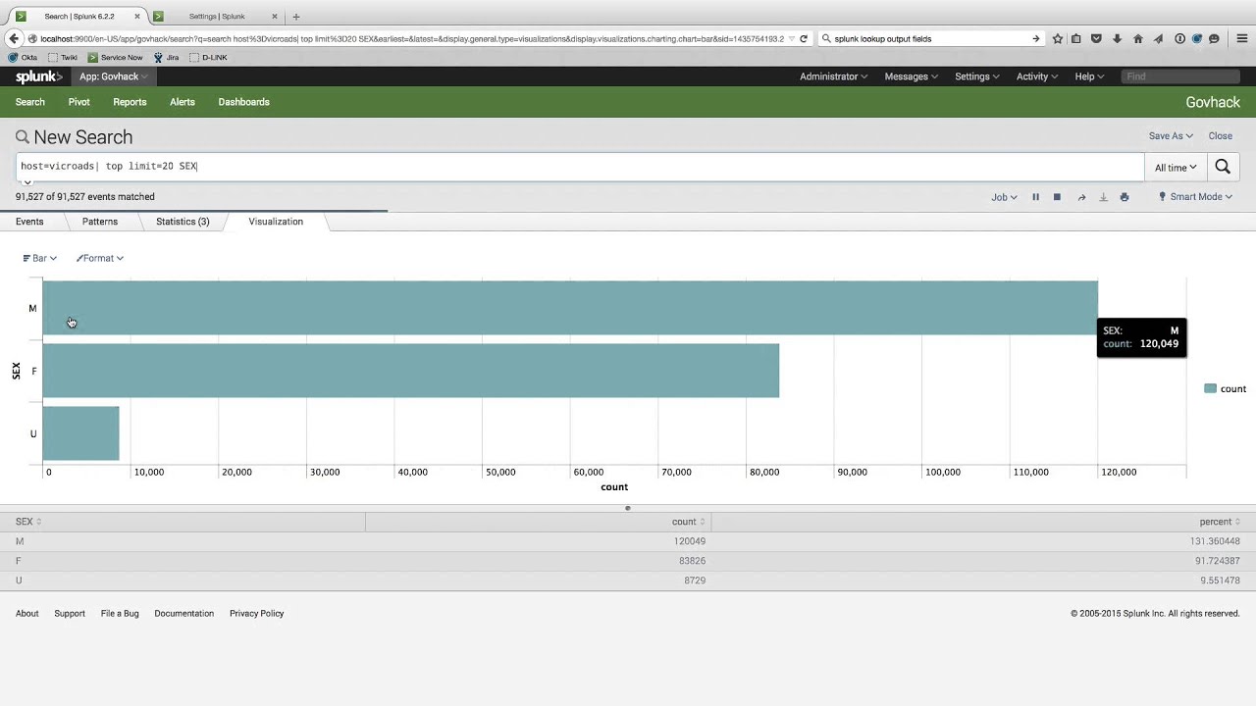The image size is (1256, 706).
Task: Sort table by count column header
Action: coord(689,522)
